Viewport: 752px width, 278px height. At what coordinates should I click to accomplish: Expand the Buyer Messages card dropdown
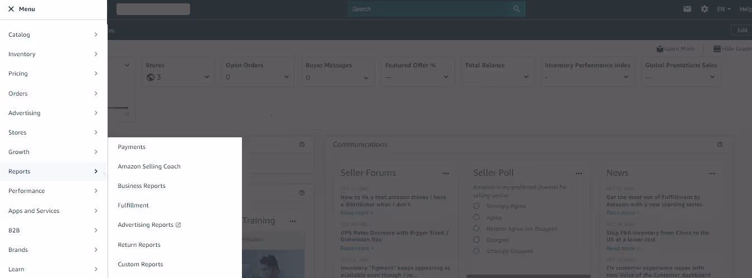point(366,77)
